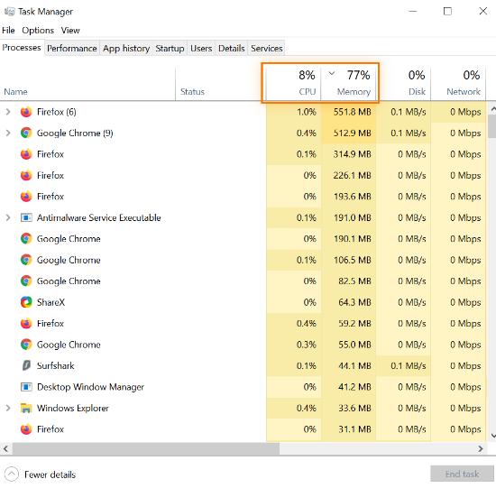The image size is (496, 488).
Task: Expand Antimalware Service Executable
Action: (x=8, y=217)
